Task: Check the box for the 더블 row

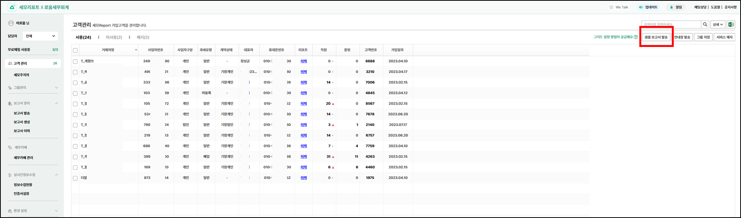Action: (x=75, y=178)
